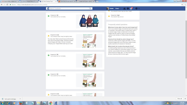The width and height of the screenshot is (187, 105).
Task: Close the norah twin pack Google tab
Action: tap(93, 1)
